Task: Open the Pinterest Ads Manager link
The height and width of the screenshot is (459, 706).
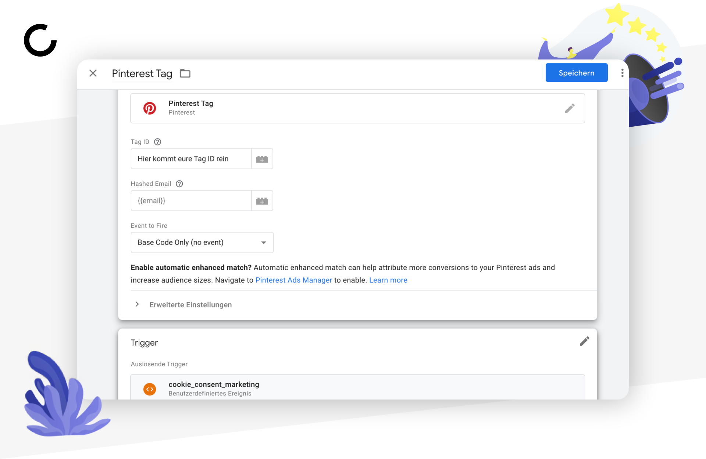Action: pos(293,280)
